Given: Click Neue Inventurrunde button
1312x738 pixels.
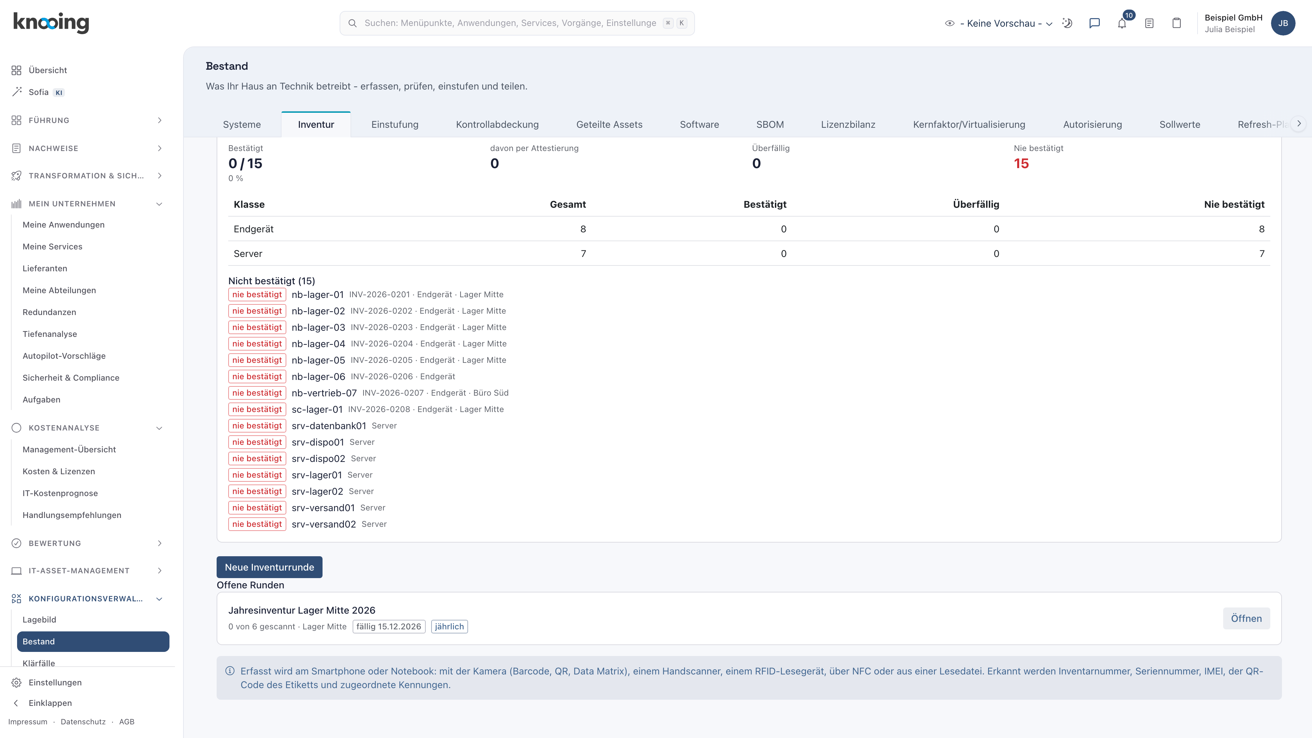Looking at the screenshot, I should point(270,568).
